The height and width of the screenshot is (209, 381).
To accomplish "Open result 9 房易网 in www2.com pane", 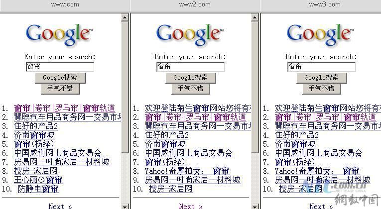I will 192,180.
